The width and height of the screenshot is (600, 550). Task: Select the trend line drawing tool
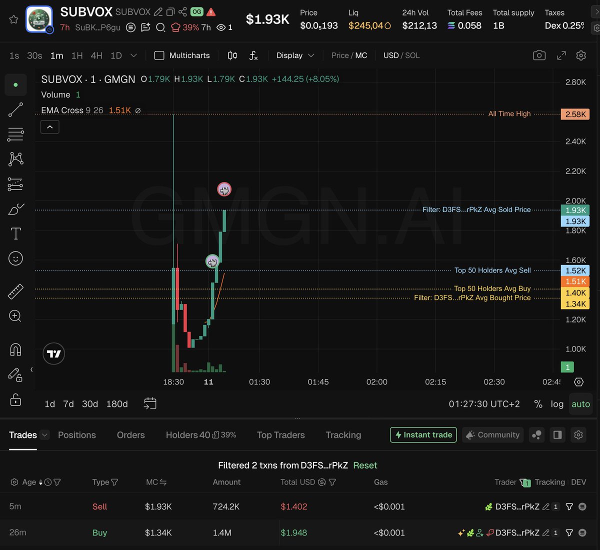pyautogui.click(x=15, y=109)
